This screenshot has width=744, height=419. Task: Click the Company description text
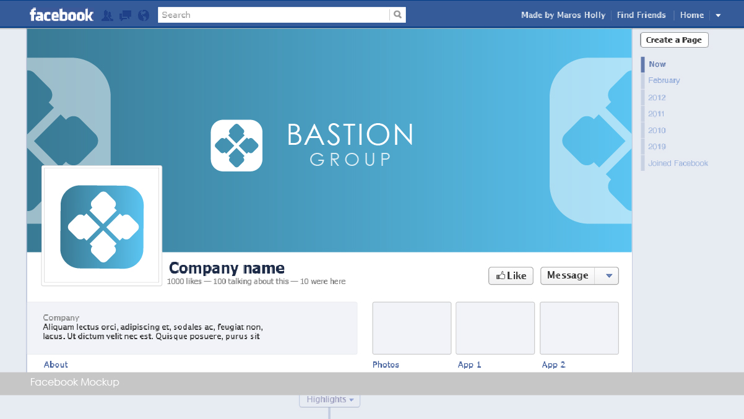click(153, 332)
